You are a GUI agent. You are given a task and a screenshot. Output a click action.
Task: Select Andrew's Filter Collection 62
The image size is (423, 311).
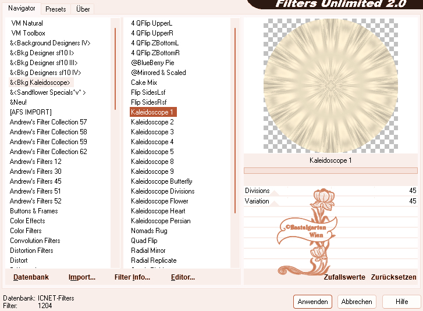(48, 152)
